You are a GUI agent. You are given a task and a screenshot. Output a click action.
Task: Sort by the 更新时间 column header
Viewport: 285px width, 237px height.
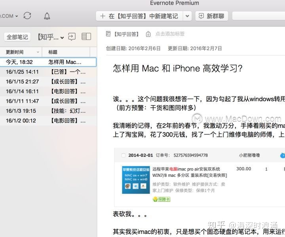click(21, 52)
